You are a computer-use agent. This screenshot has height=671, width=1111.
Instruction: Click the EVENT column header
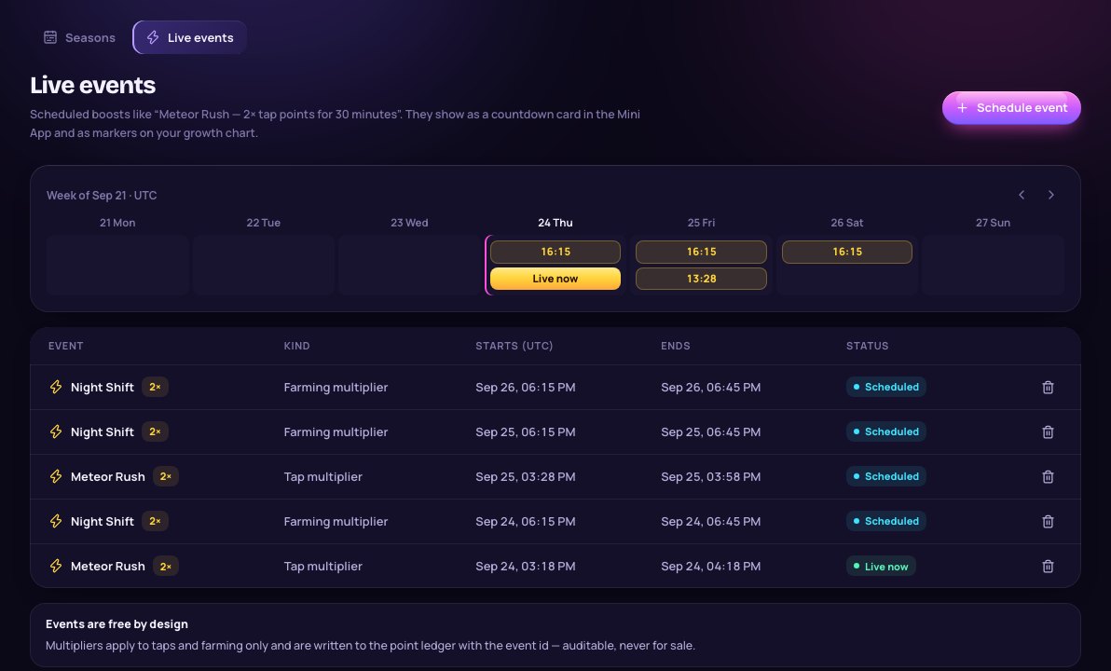point(66,346)
